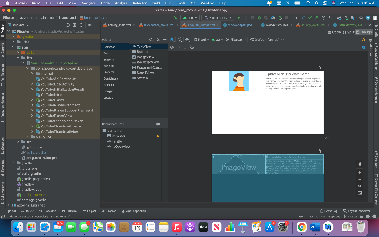This screenshot has height=237, width=379.
Task: Open Google Chrome from the Dock
Action: pos(302,227)
